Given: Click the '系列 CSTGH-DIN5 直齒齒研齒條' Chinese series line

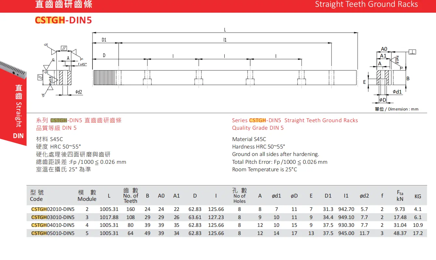Looking at the screenshot, I should pyautogui.click(x=79, y=120).
